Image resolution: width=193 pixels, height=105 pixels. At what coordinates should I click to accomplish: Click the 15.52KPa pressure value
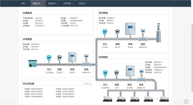[49, 73]
